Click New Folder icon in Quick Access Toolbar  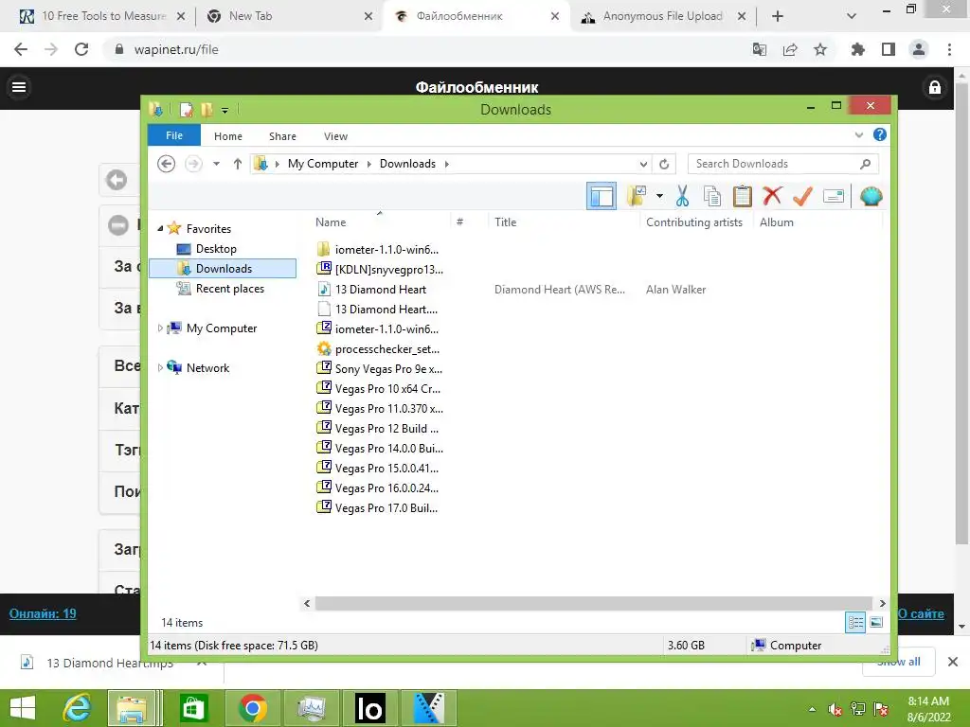[x=207, y=110]
